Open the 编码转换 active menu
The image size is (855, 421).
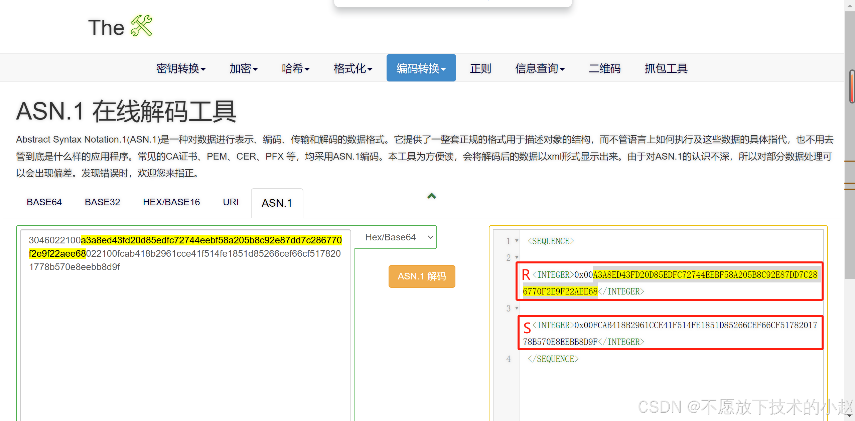421,68
